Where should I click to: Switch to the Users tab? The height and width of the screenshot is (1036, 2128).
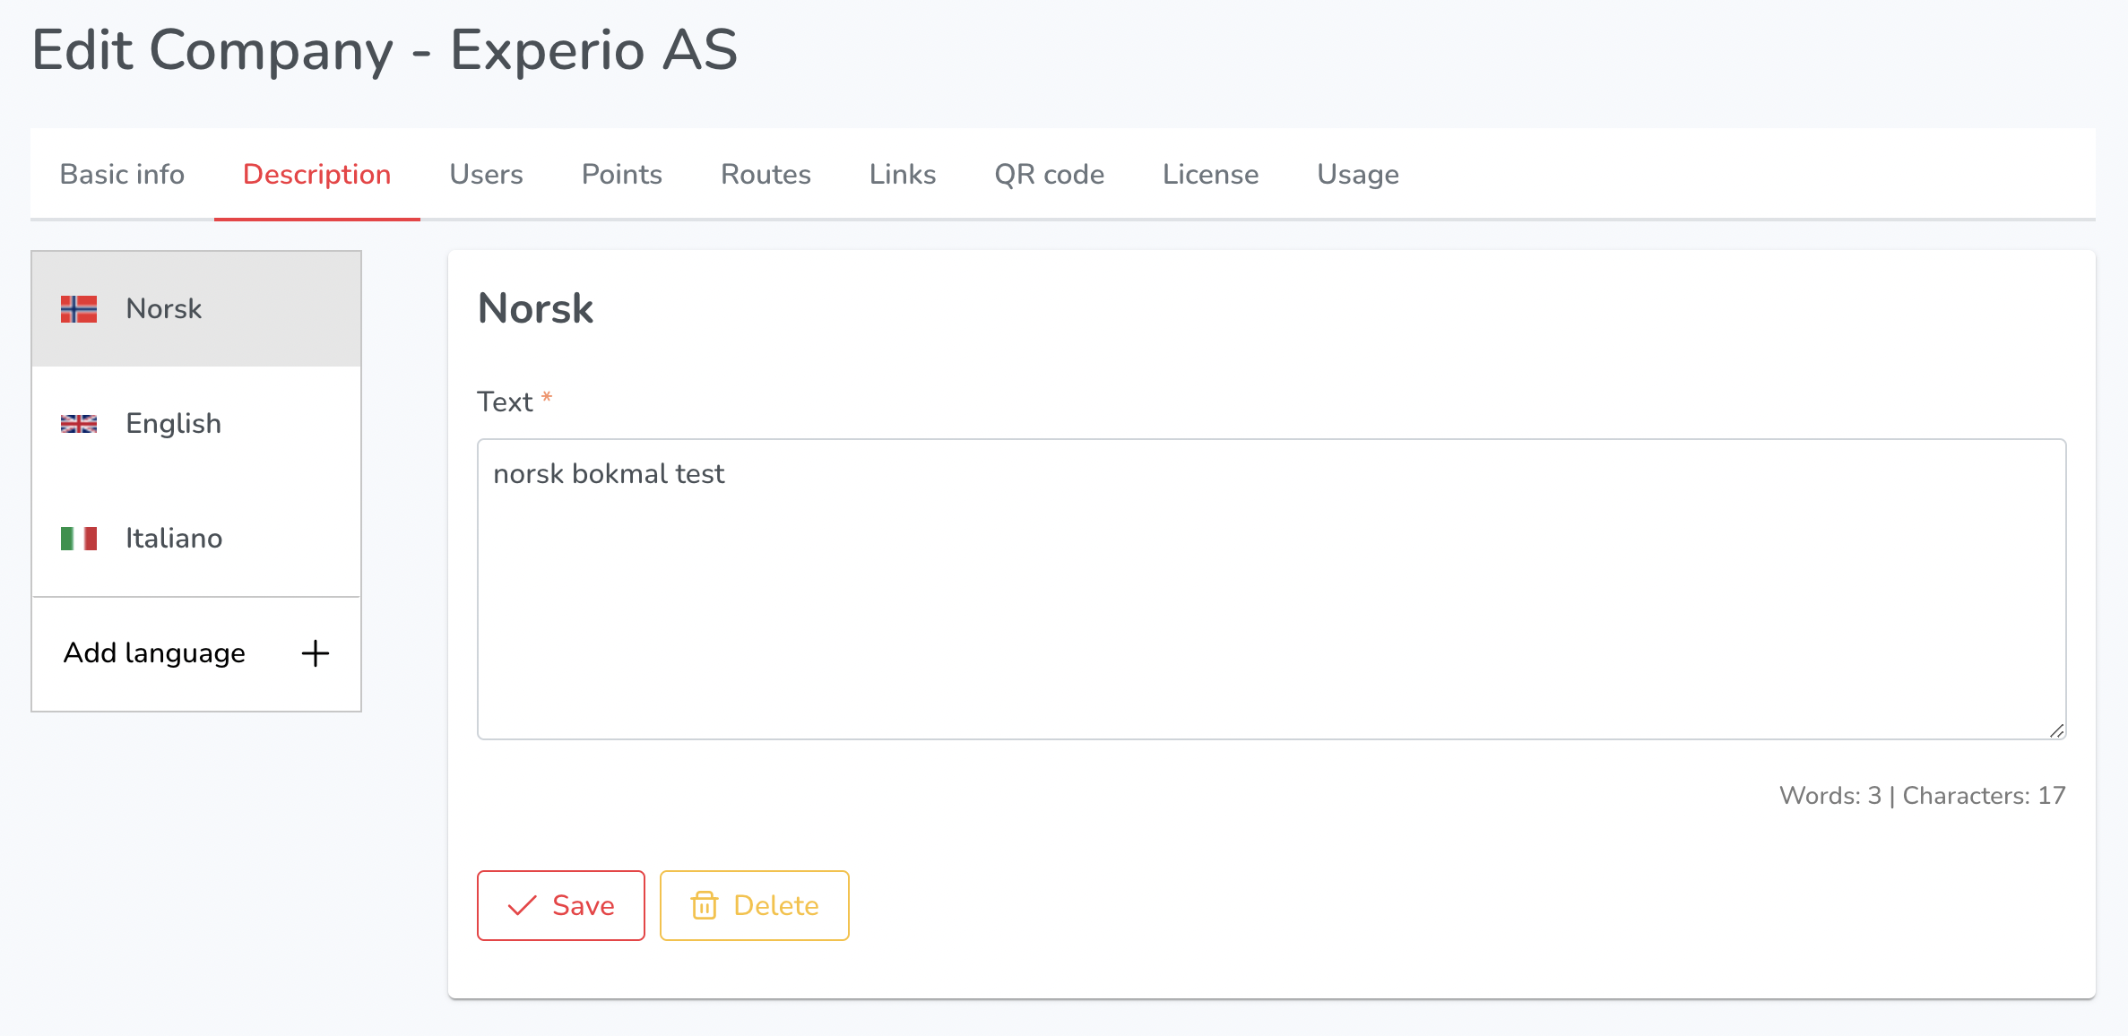pos(487,174)
